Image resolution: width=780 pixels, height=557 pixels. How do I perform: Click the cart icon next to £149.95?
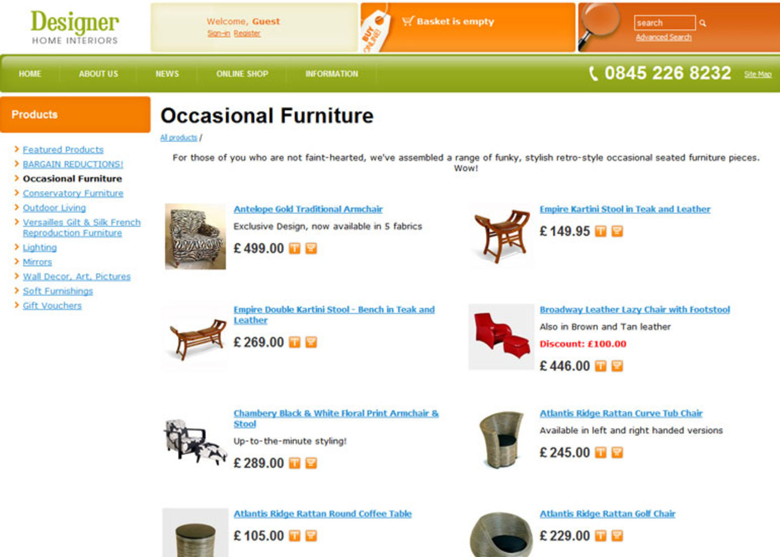617,231
